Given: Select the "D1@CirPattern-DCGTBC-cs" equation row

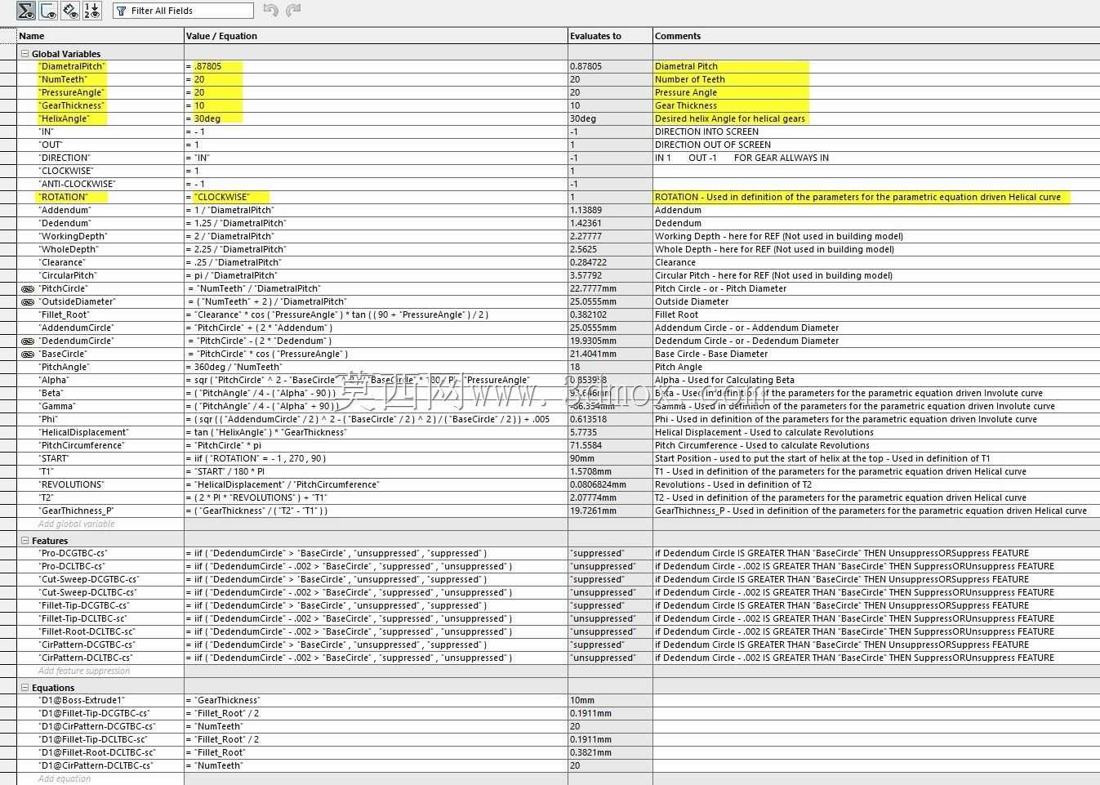Looking at the screenshot, I should pyautogui.click(x=96, y=727).
